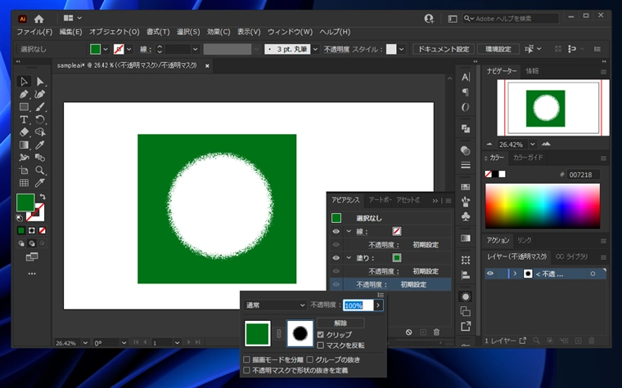Click the 解除 release mask button
Image resolution: width=622 pixels, height=388 pixels.
pos(340,323)
